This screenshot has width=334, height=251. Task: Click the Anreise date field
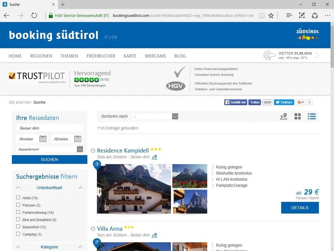28,139
